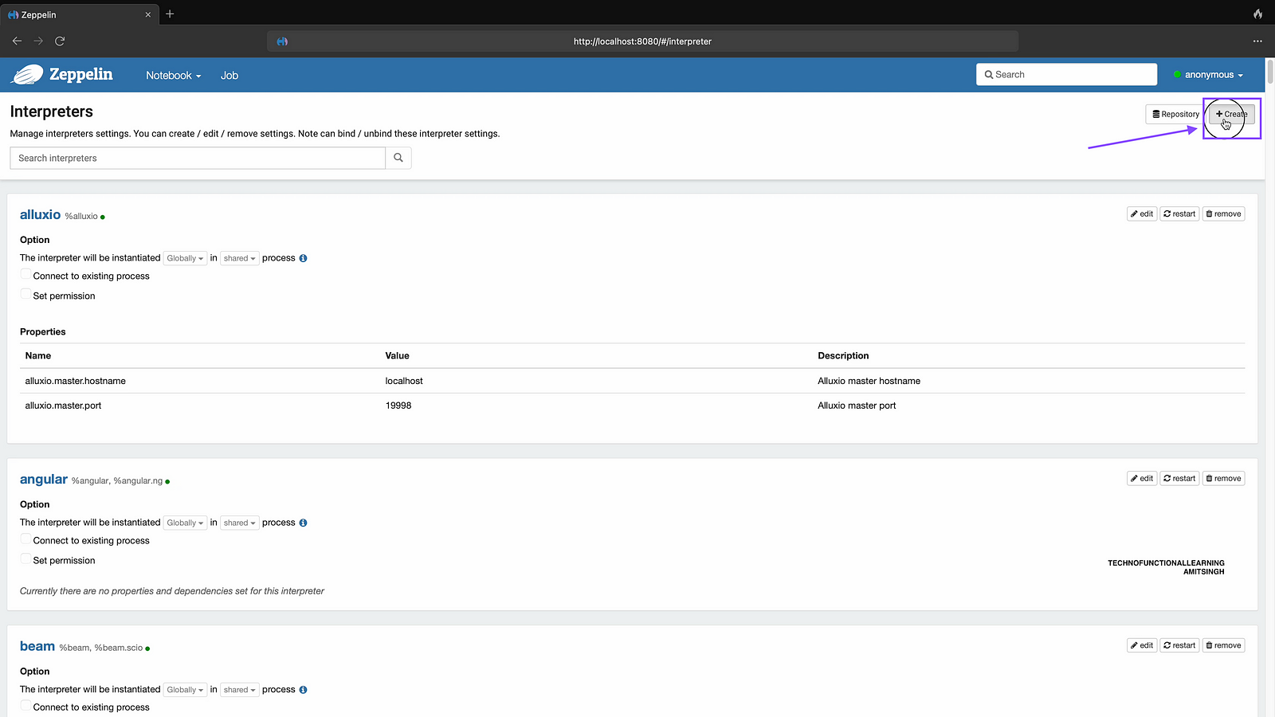The image size is (1275, 717).
Task: Open angular shared process dropdown
Action: (239, 523)
